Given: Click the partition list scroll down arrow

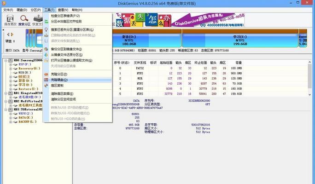Looking at the screenshot, I should [x=309, y=94].
